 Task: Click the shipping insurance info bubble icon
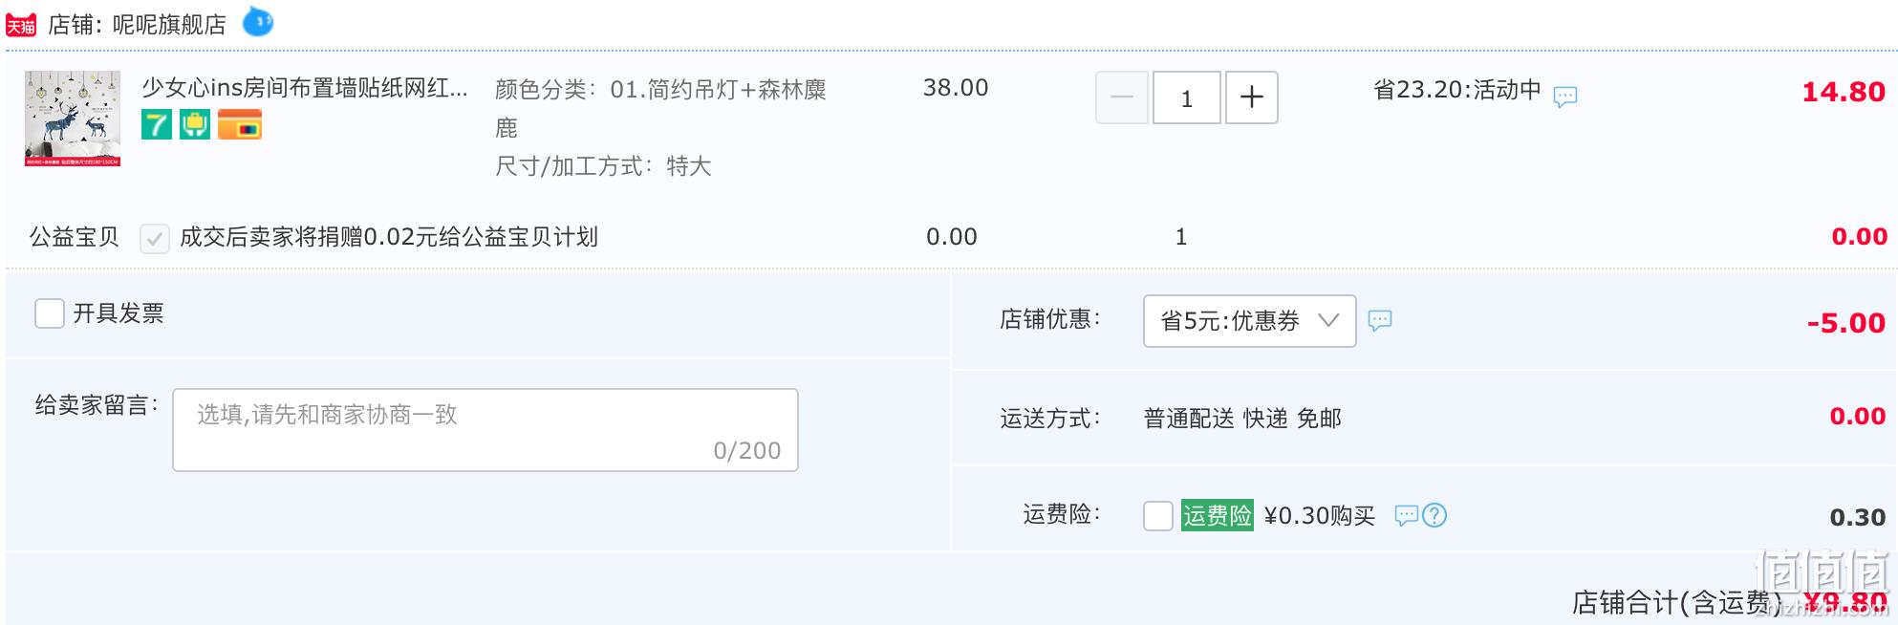(x=1406, y=516)
